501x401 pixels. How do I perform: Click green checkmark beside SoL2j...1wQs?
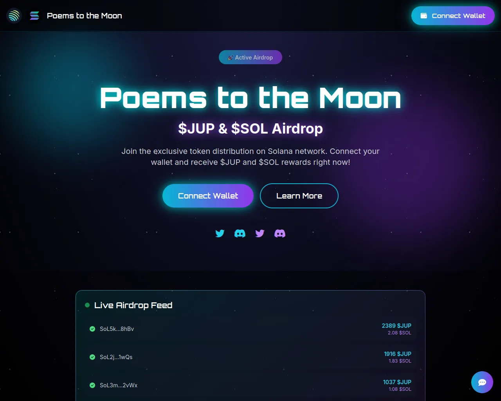coord(92,357)
